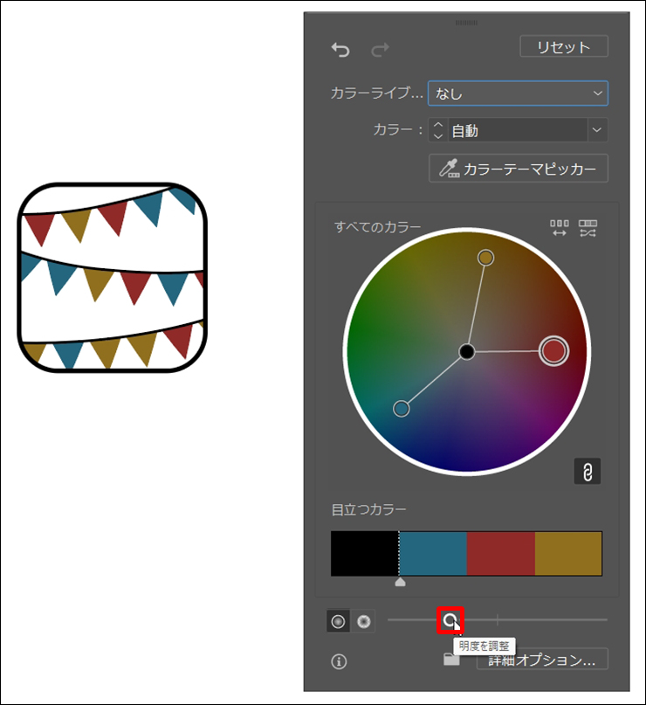Image resolution: width=646 pixels, height=705 pixels.
Task: Click the redo arrow icon
Action: [x=380, y=51]
